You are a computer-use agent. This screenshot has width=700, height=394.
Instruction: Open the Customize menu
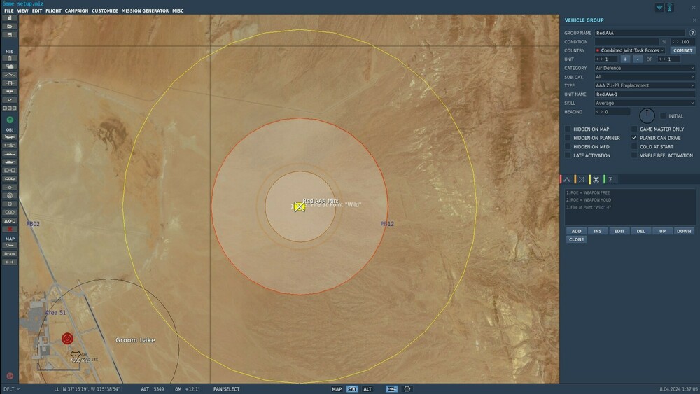(x=105, y=10)
